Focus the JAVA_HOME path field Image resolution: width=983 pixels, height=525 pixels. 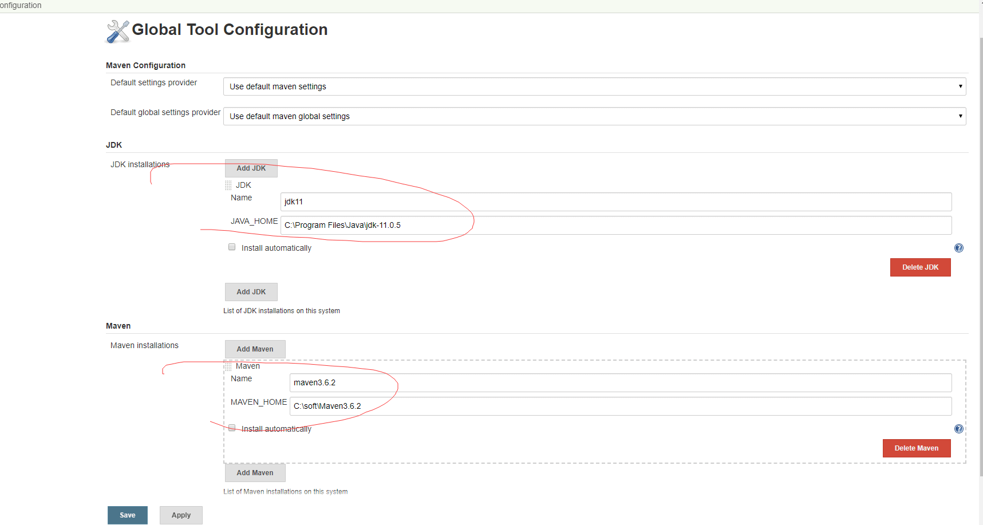(615, 226)
